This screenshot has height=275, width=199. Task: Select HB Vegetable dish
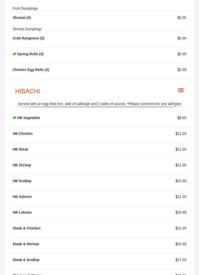click(x=28, y=118)
